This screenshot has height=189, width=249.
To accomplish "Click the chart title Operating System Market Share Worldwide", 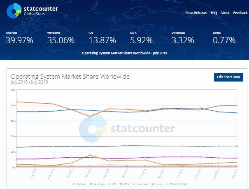I will tap(70, 77).
